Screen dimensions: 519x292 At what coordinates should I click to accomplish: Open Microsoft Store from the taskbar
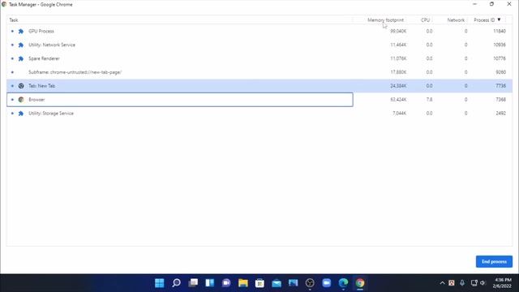(x=259, y=283)
